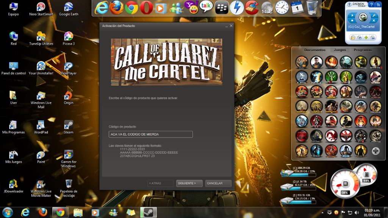The height and width of the screenshot is (218, 388).
Task: Click the Call of Juarez The Cartel banner
Action: coord(167,62)
